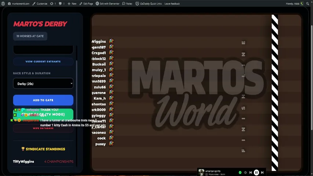
Task: Click the horse icon beside muizy_1
Action: pos(111,70)
